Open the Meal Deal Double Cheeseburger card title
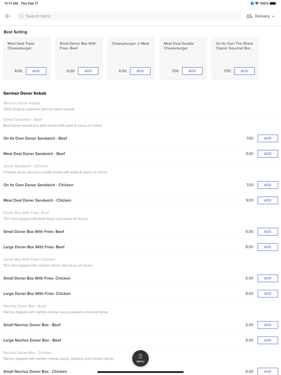Viewport: 281px width, 375px height. pos(179,46)
